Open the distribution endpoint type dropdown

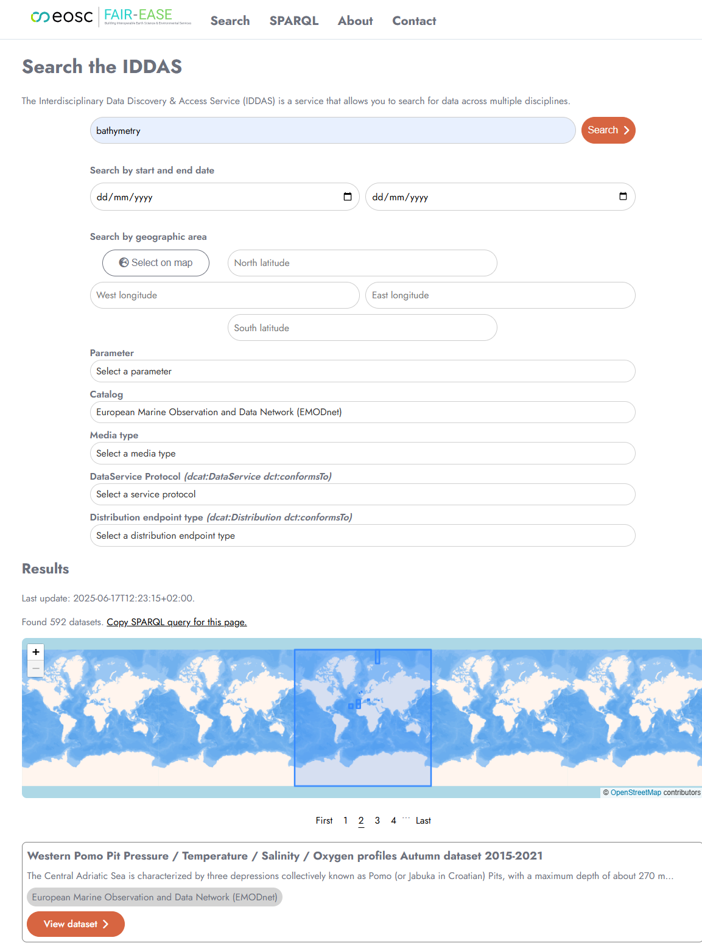click(362, 535)
